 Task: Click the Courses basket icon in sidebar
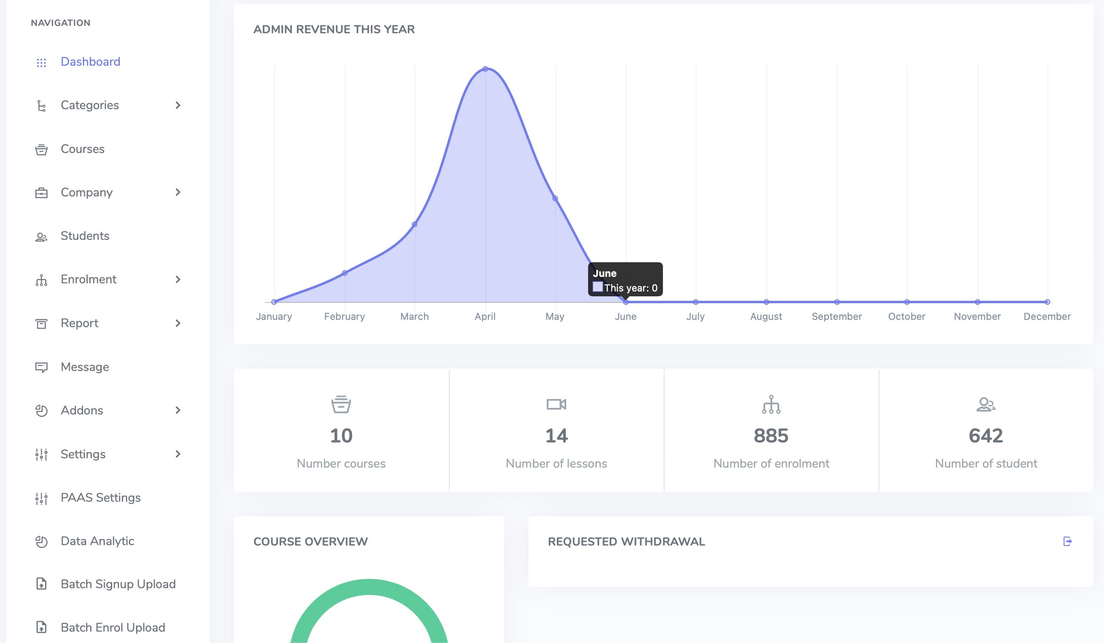point(41,150)
